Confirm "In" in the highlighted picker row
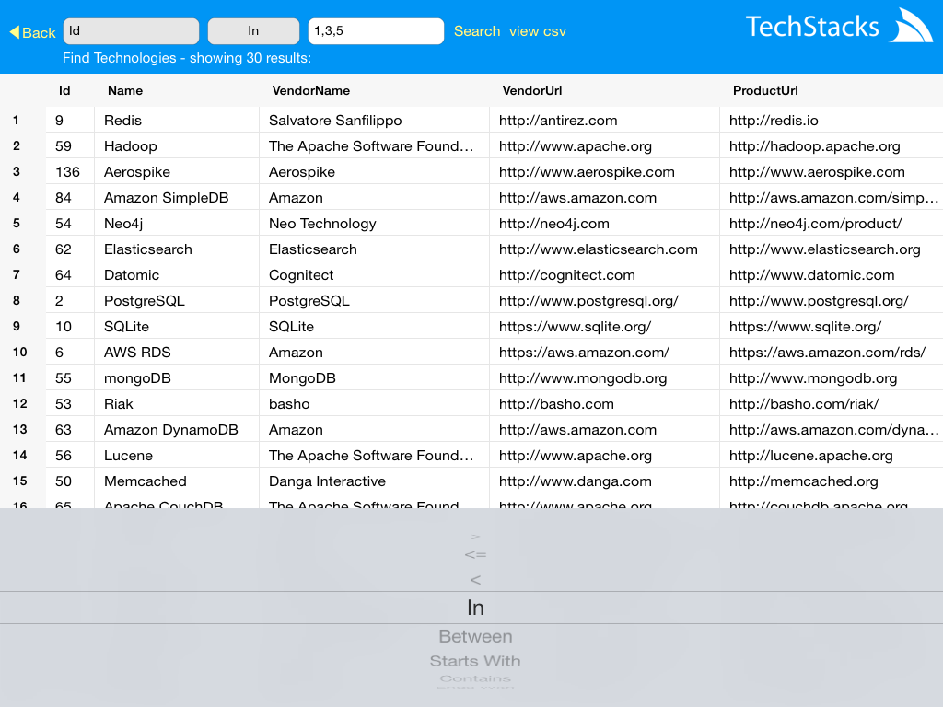This screenshot has height=707, width=943. click(475, 608)
